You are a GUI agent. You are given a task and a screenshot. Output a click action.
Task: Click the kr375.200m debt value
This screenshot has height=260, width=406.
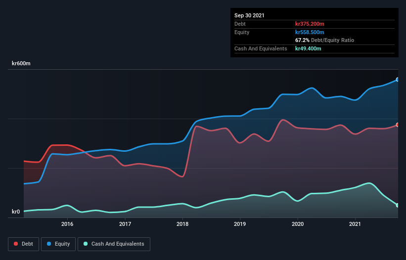coord(310,24)
